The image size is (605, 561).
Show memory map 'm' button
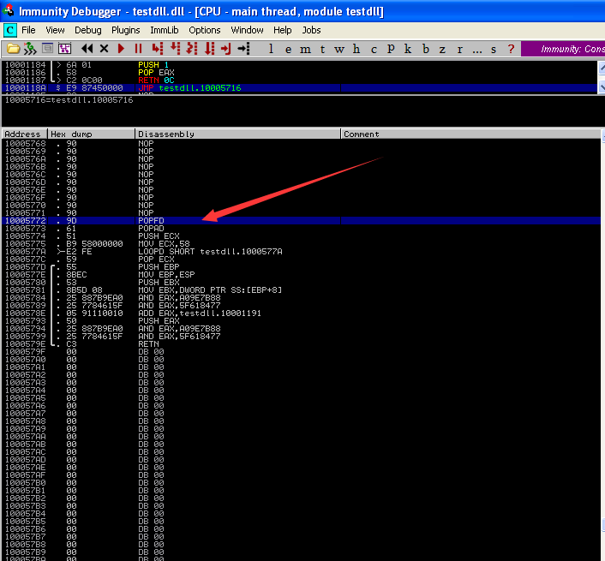[x=304, y=49]
